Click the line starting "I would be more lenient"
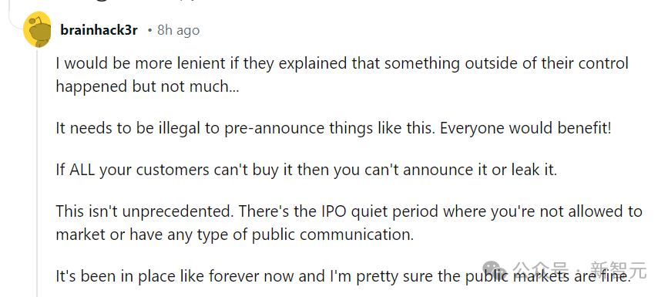Viewport: 668px width, 297px height. (342, 63)
